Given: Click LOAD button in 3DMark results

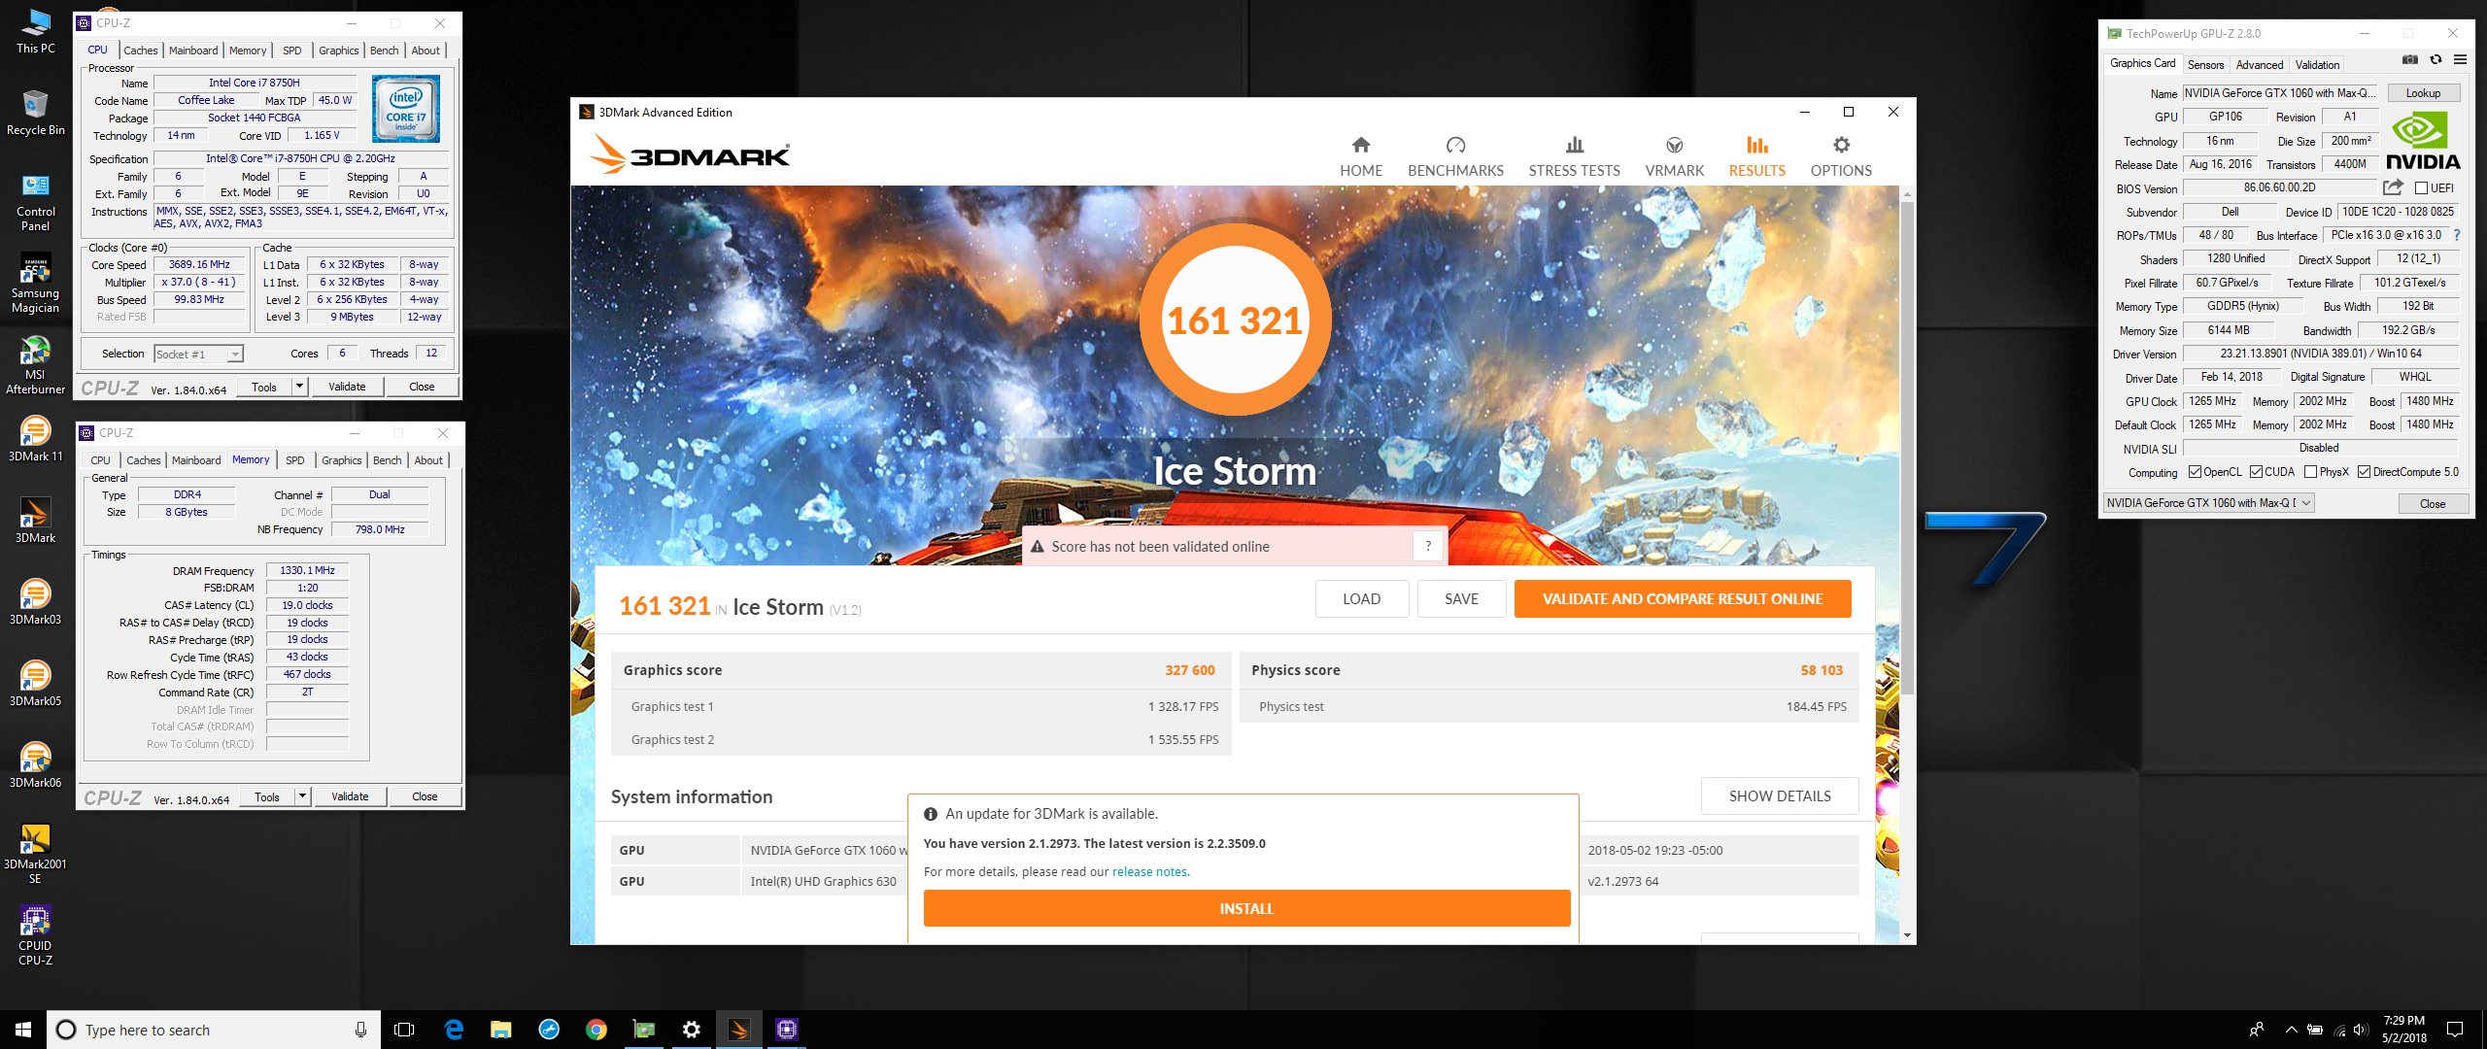Looking at the screenshot, I should tap(1361, 598).
